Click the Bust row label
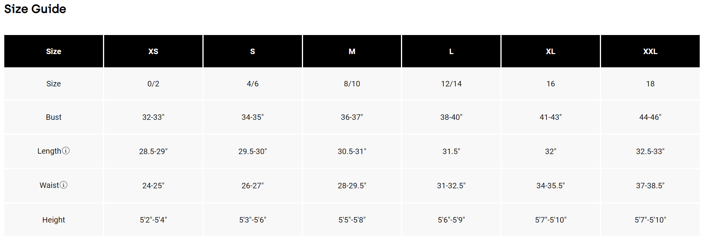Screen dimensions: 704x242 54,117
